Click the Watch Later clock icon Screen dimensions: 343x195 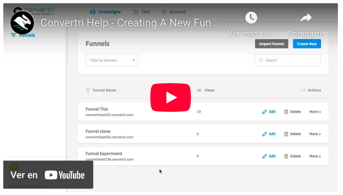(x=251, y=18)
